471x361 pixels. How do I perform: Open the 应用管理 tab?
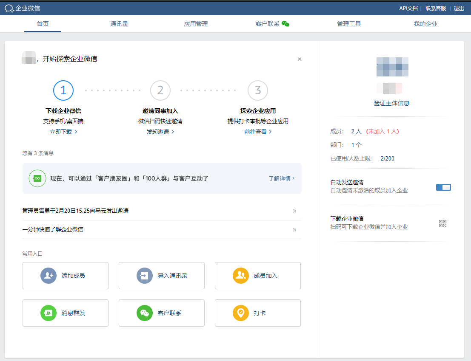coord(196,24)
